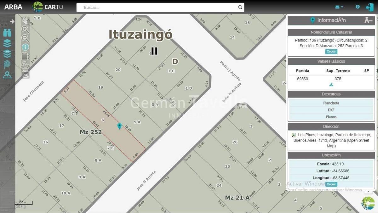Download the Plancheta file
This screenshot has width=378, height=213.
(x=331, y=103)
